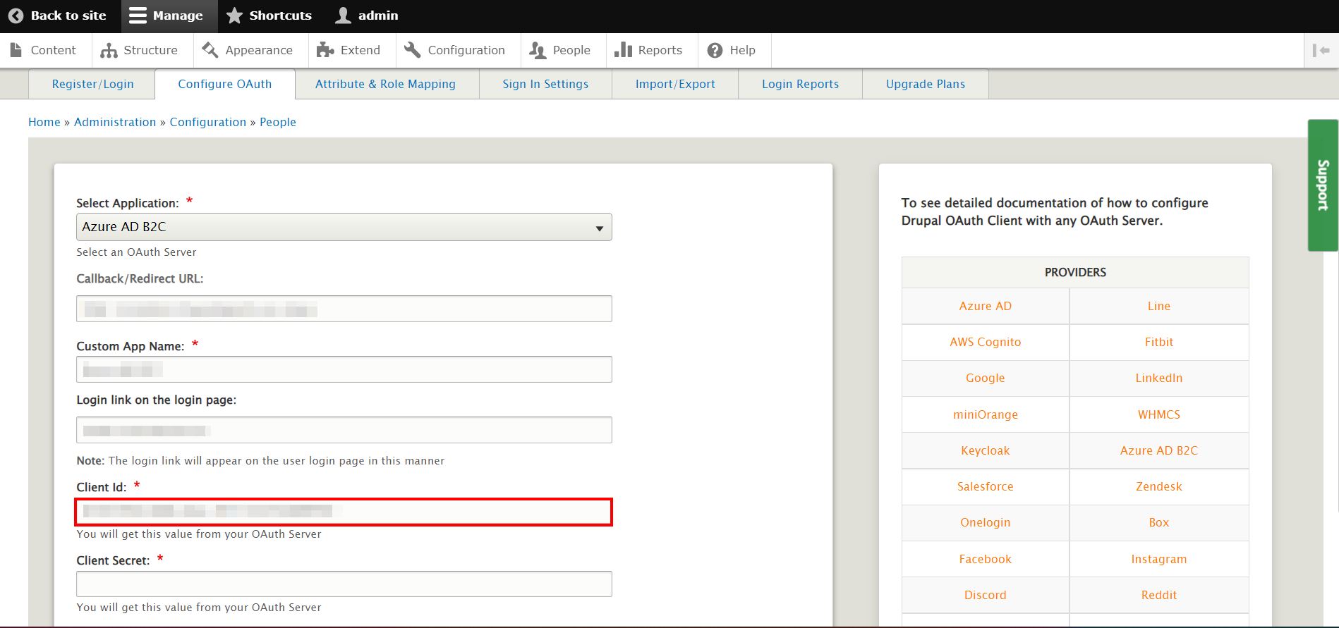Screen dimensions: 1339x628
Task: Collapse toolbar with orientation toggle icon
Action: point(1321,50)
